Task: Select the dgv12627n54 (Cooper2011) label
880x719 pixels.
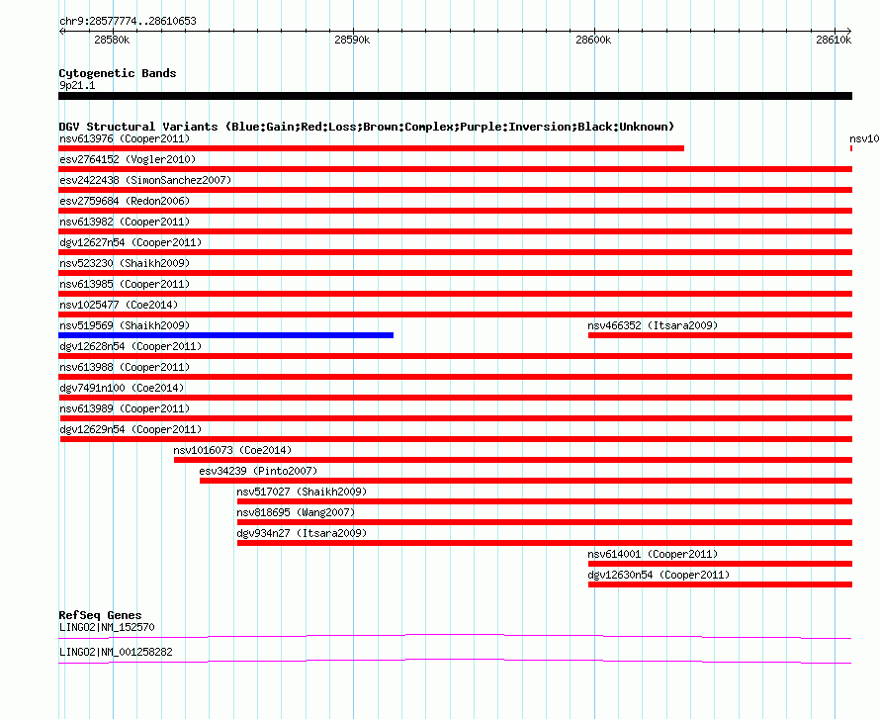Action: click(x=131, y=242)
